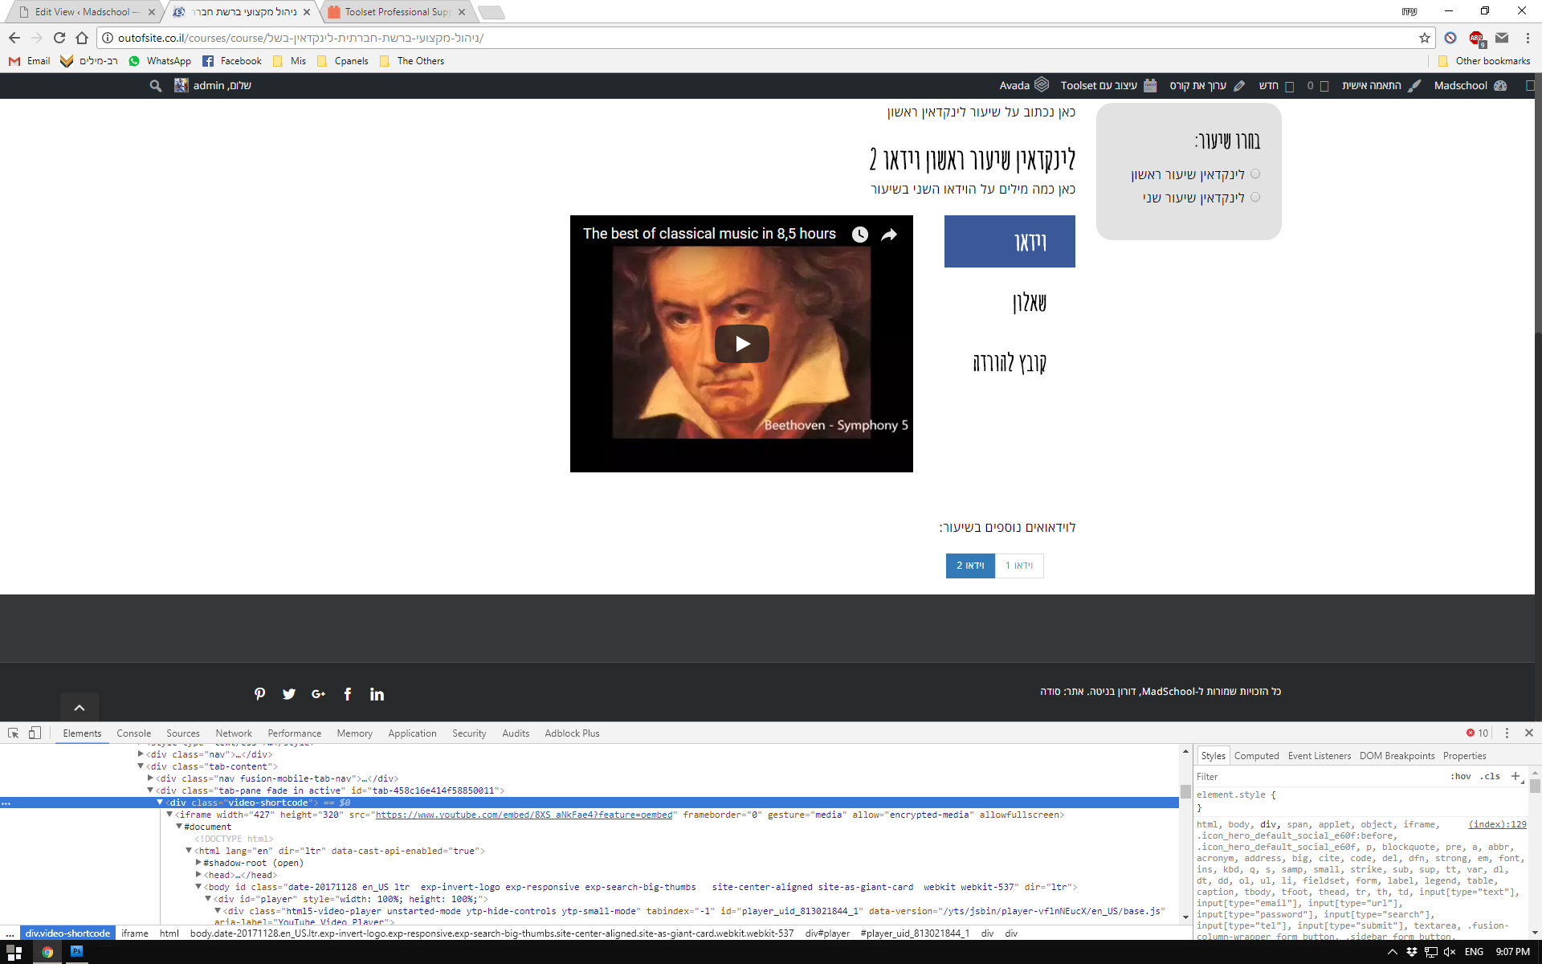The image size is (1542, 964).
Task: Expand the div class="nav" node
Action: point(141,754)
